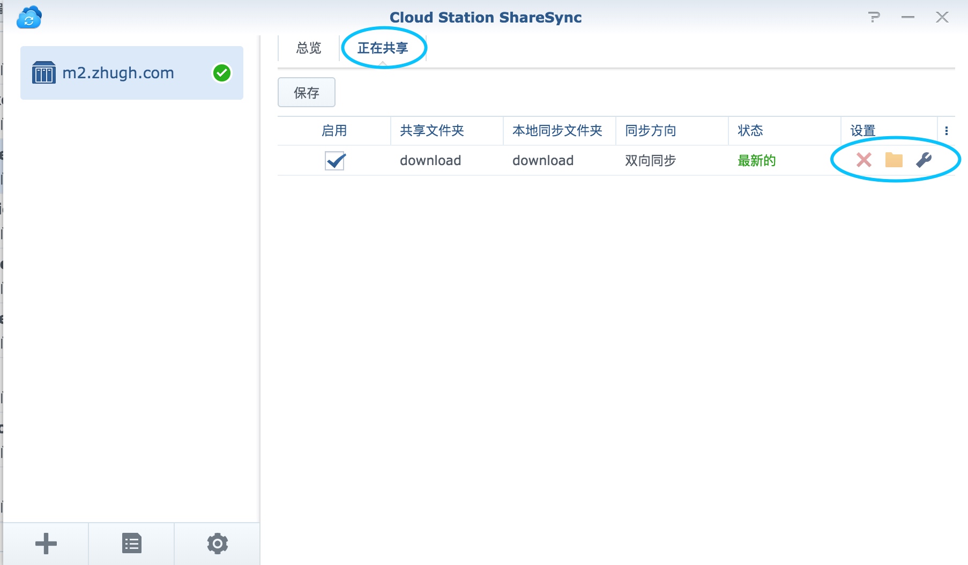The image size is (968, 565).
Task: Sort by the 共享文件夹 column header
Action: coord(447,131)
